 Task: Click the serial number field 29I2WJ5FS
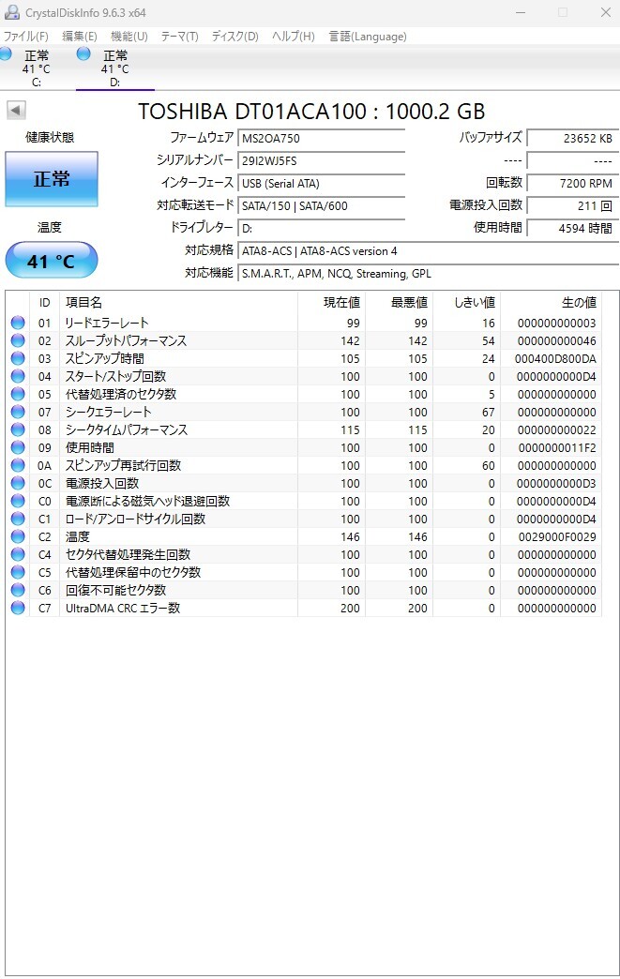(322, 160)
